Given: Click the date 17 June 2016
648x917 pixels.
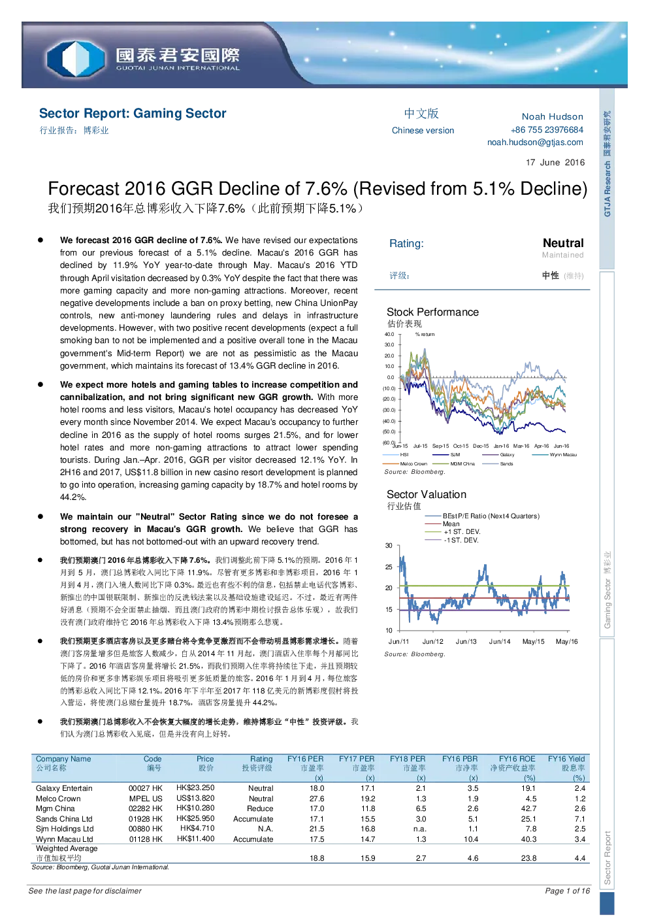Looking at the screenshot, I should coord(555,162).
